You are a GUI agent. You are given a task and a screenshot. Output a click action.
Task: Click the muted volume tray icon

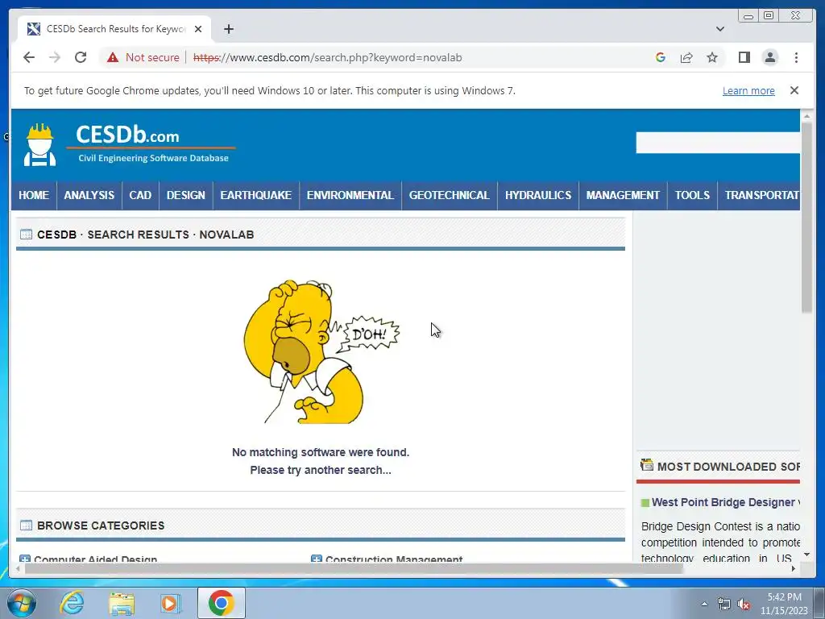pyautogui.click(x=744, y=604)
